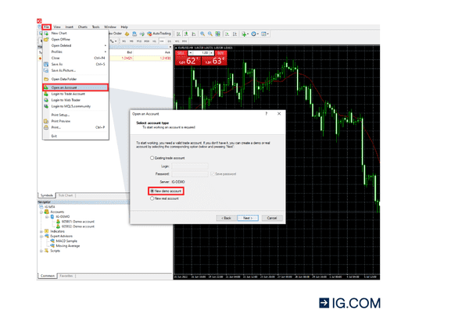Click the Login to Web Trader globe icon
The image size is (469, 328).
click(46, 100)
